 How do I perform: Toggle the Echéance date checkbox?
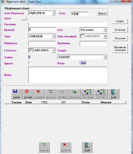pos(31,50)
